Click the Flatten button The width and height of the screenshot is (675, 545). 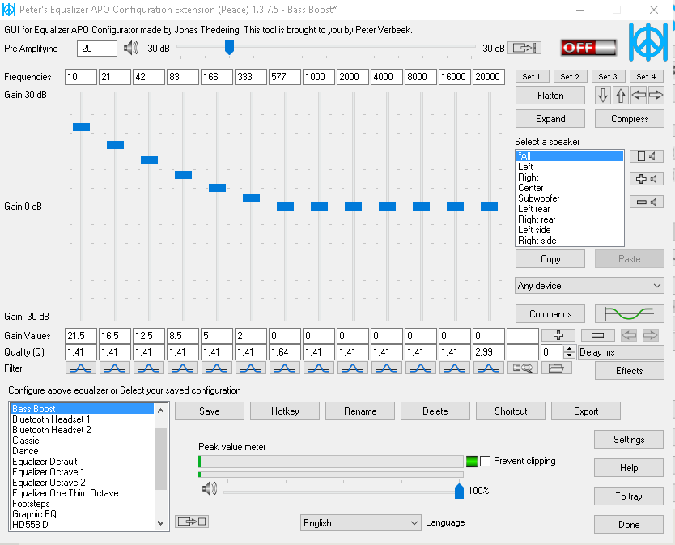pos(550,96)
